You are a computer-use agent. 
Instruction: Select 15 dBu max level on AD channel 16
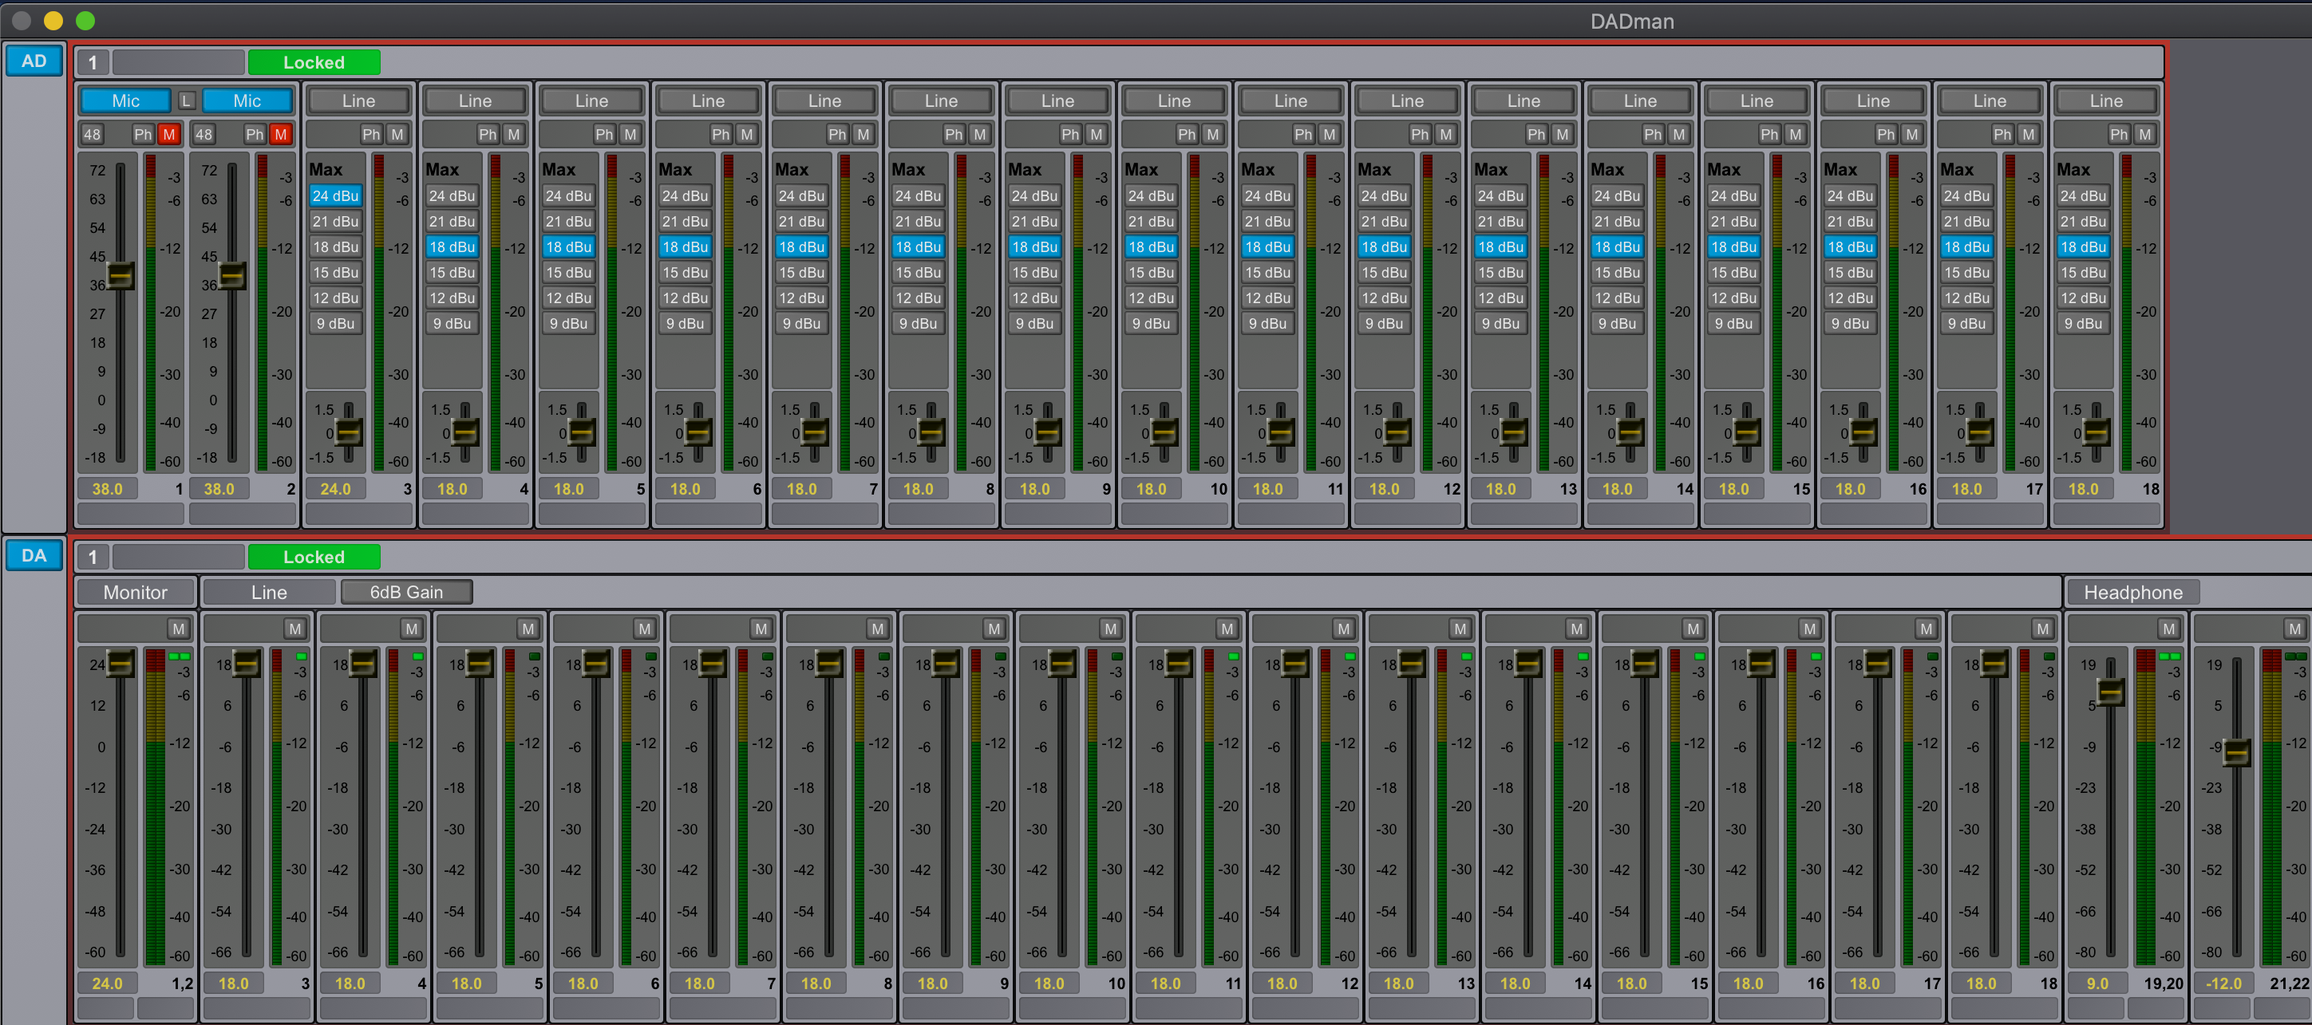[x=1850, y=273]
